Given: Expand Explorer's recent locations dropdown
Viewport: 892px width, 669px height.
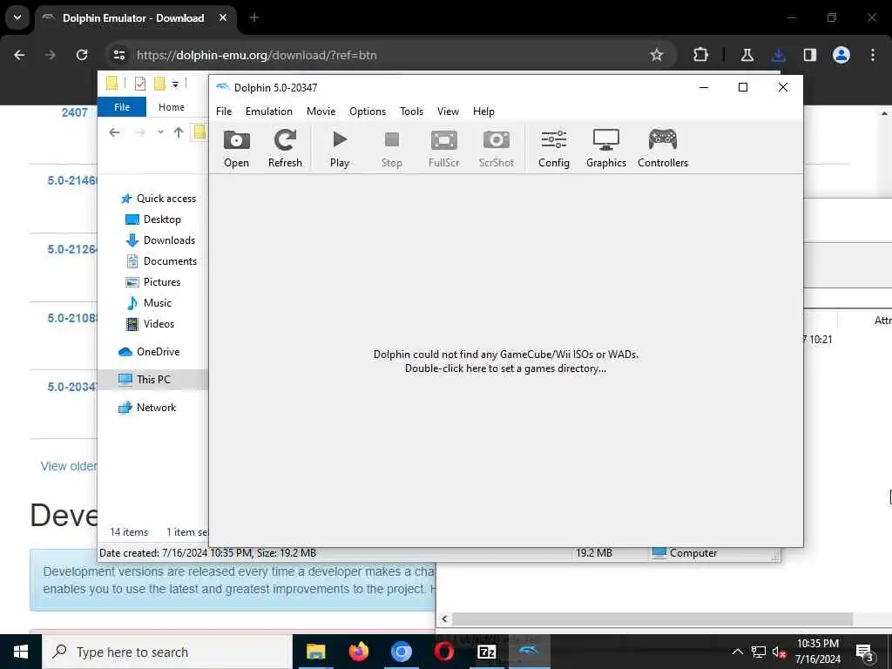Looking at the screenshot, I should coord(160,132).
